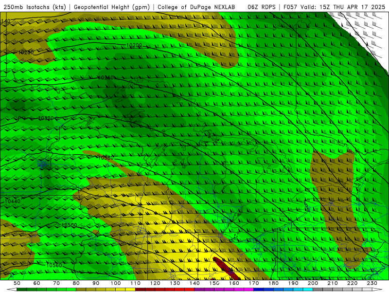Click the 200 value on the color scale
The image size is (389, 292).
pos(313,283)
